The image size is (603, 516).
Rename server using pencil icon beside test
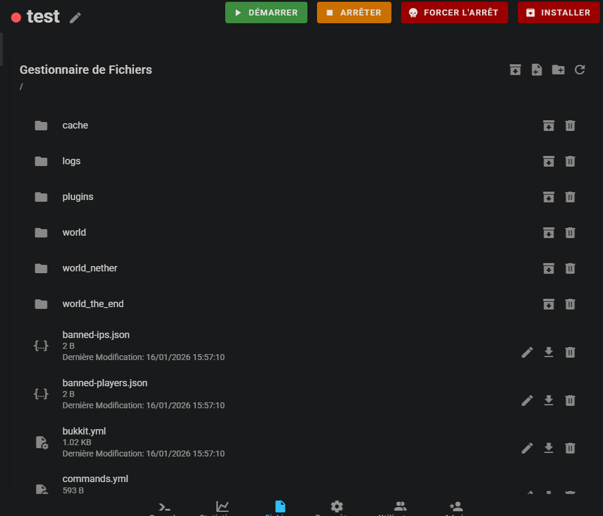tap(75, 18)
